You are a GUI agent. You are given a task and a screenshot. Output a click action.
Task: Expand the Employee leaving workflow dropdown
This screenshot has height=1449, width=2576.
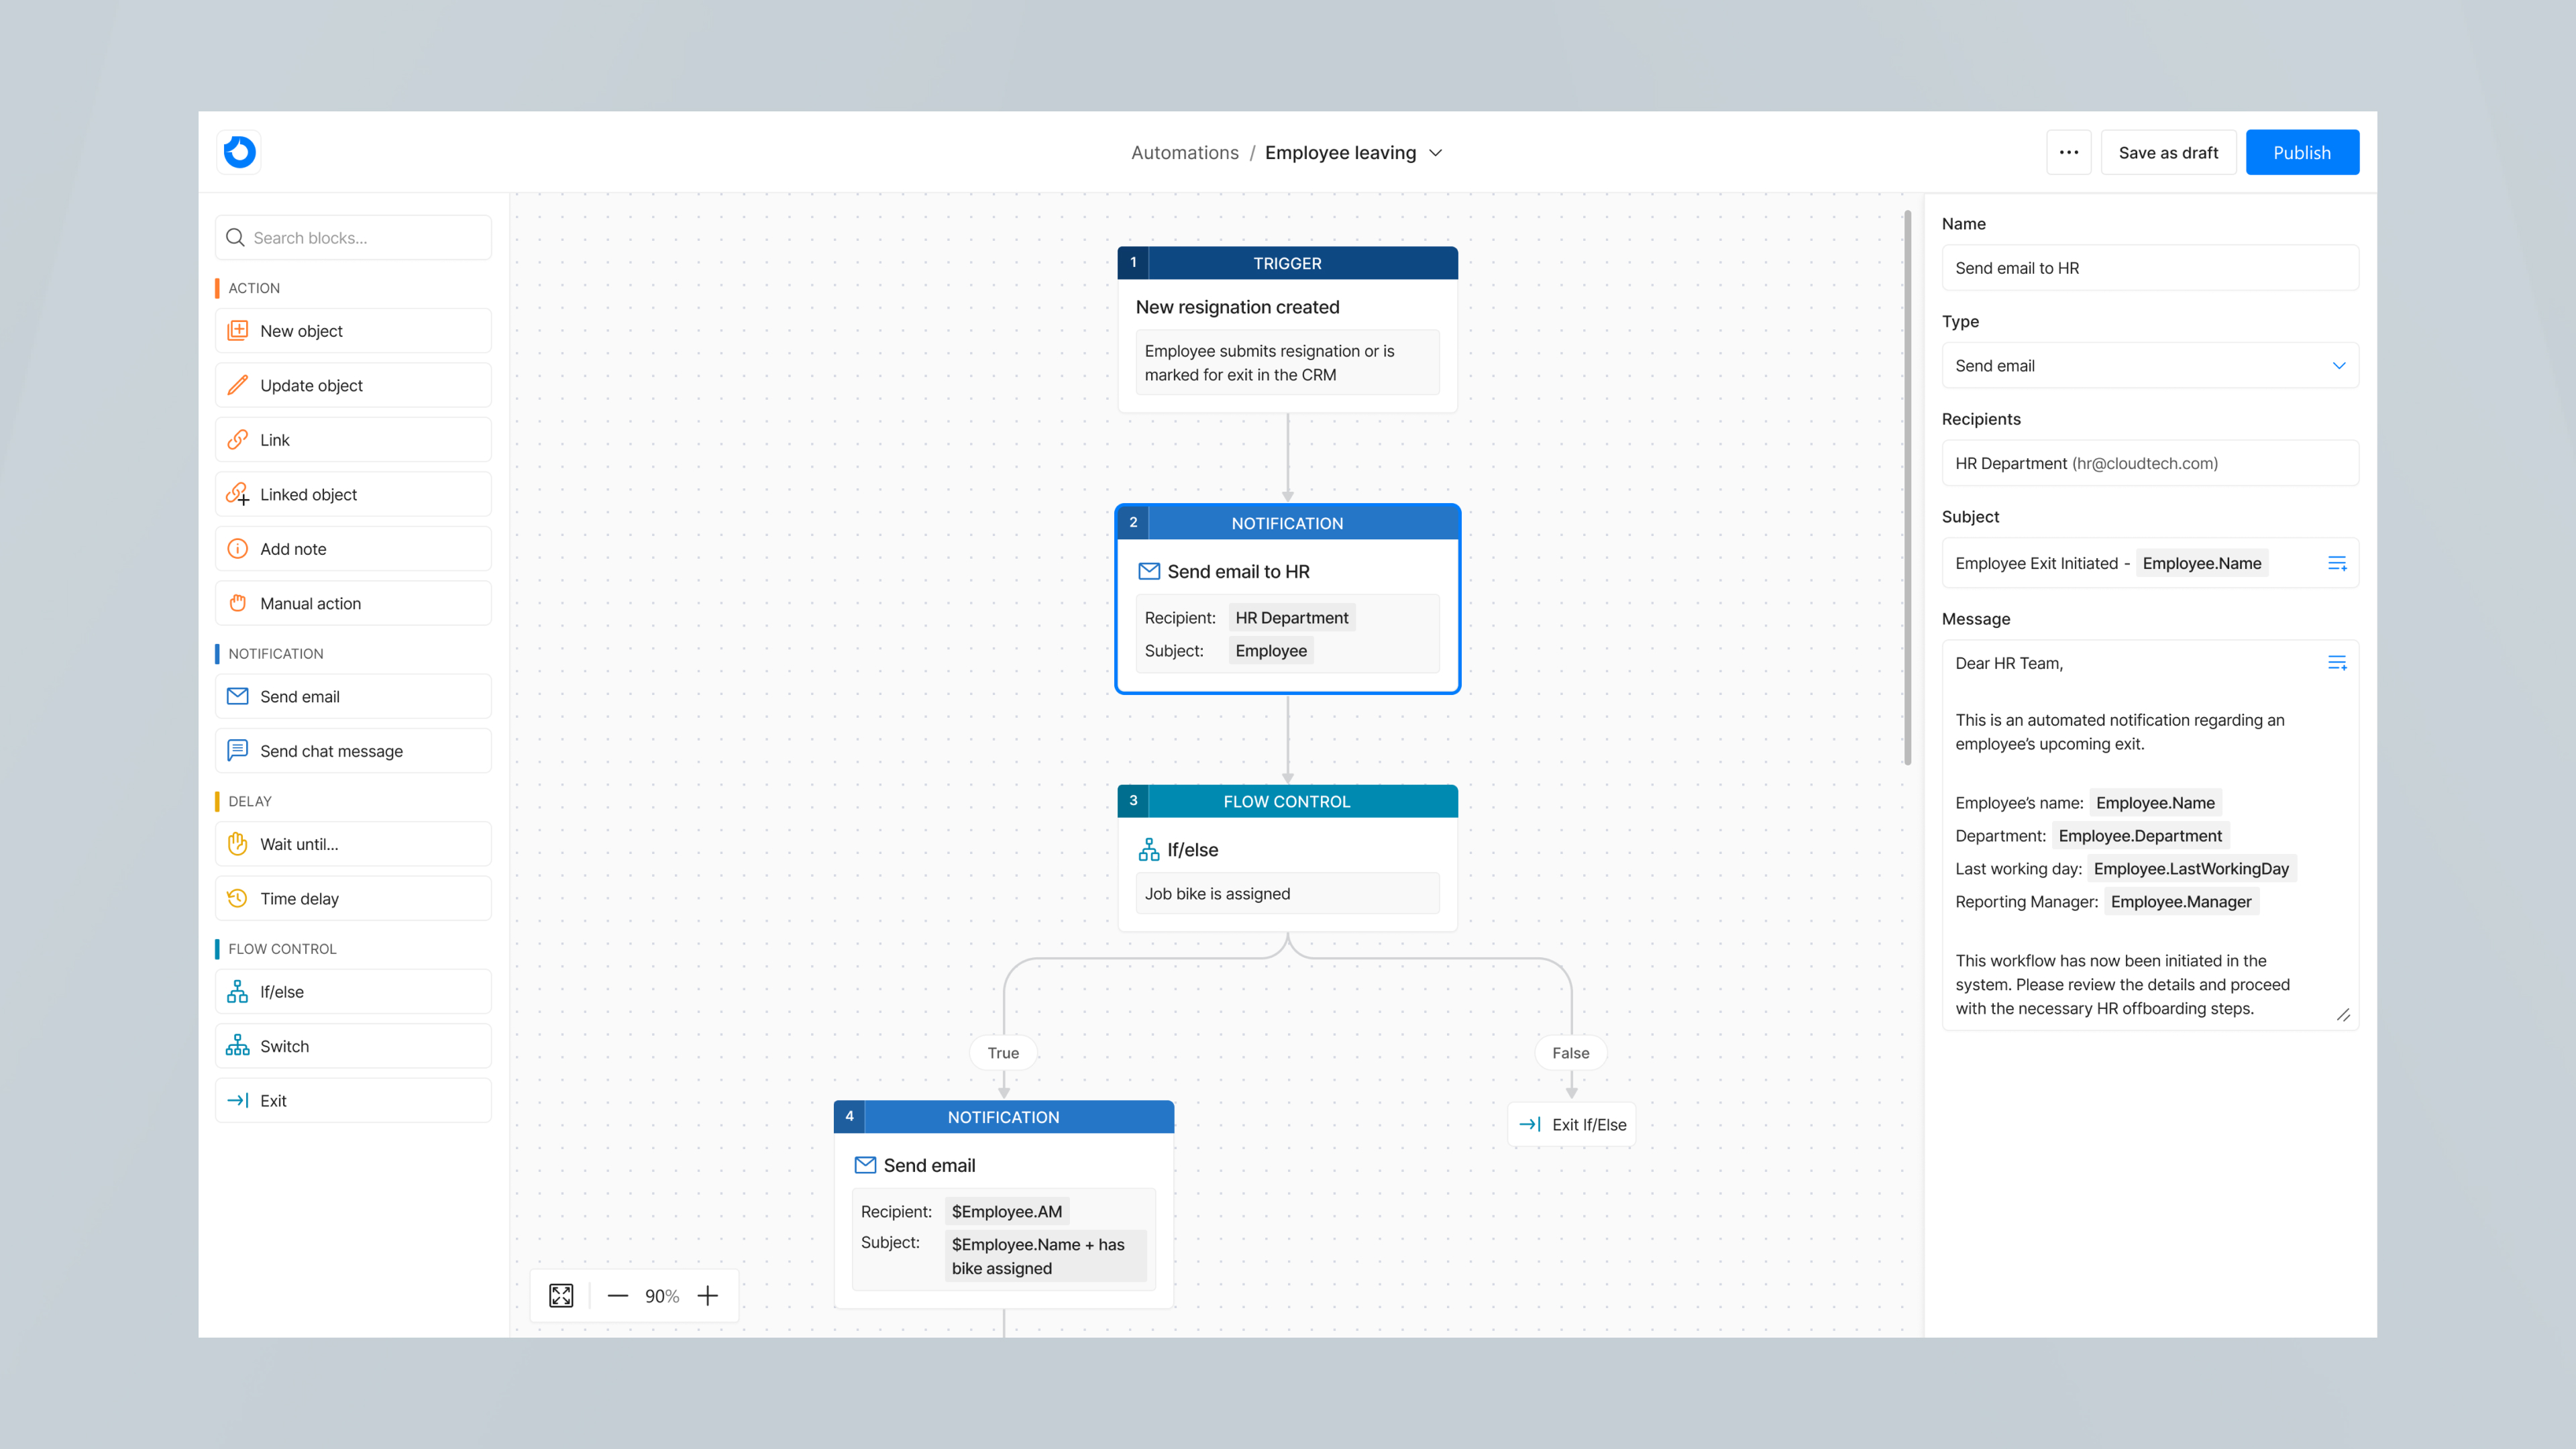coord(1436,152)
